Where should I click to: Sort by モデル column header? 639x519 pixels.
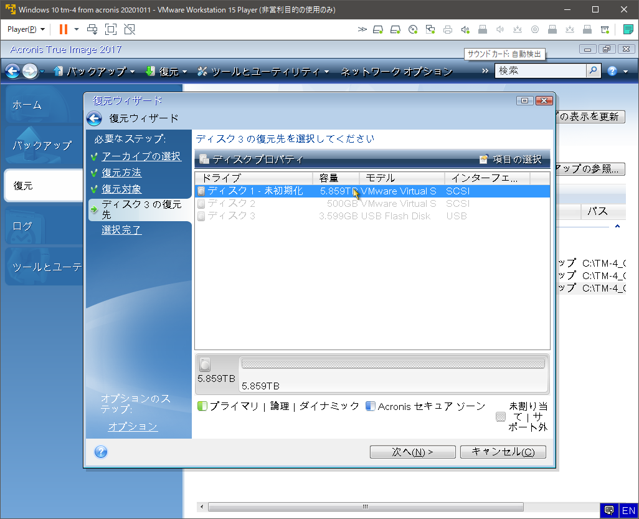click(x=402, y=178)
